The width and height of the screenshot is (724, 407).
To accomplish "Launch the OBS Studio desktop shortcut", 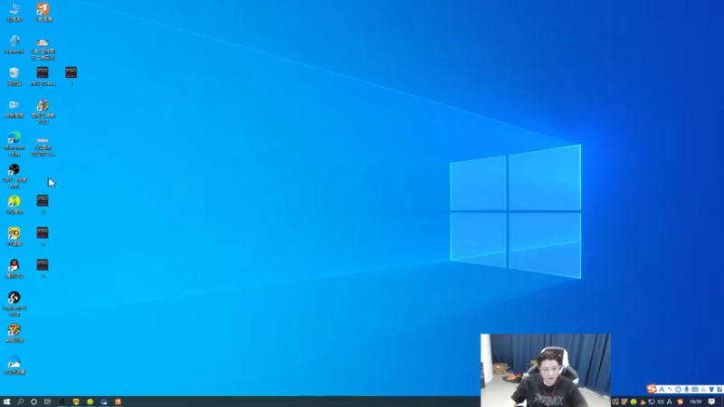I will coord(14,175).
